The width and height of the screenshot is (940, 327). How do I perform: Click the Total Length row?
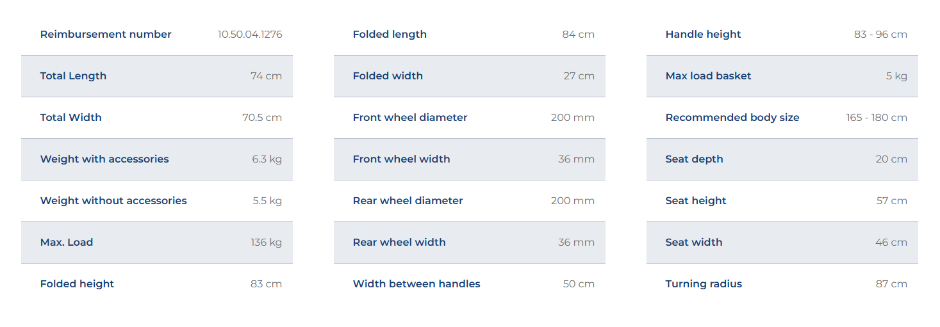pos(157,76)
